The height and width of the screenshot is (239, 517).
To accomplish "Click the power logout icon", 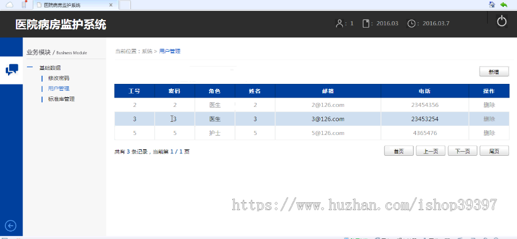I will coord(501,22).
